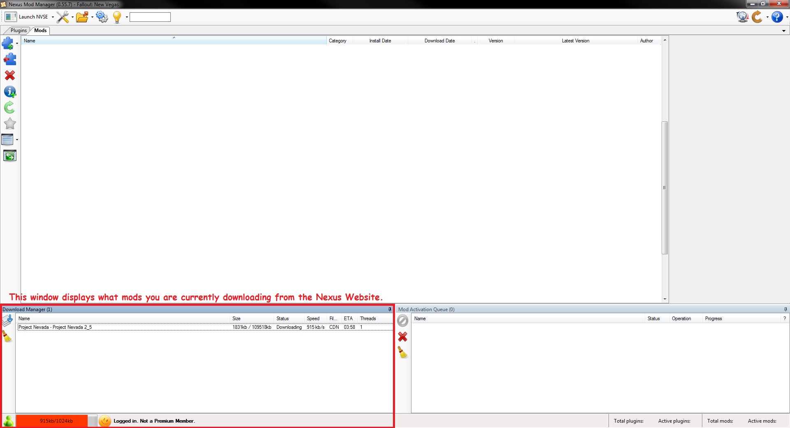
Task: Click Download Manager Status column header
Action: pos(289,319)
